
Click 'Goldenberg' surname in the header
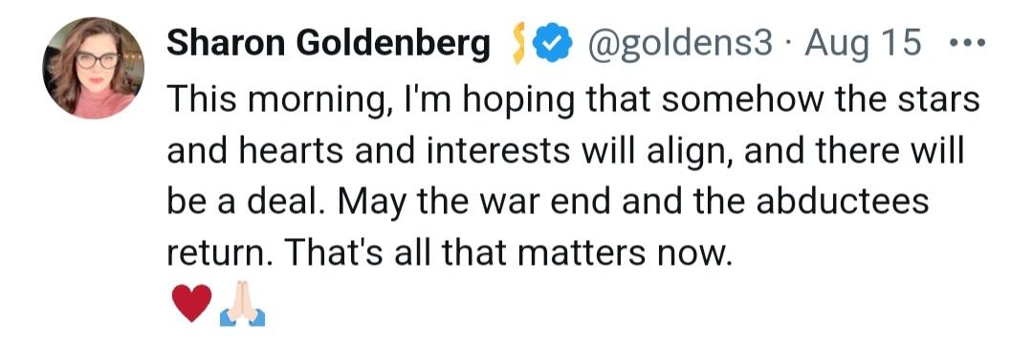393,46
